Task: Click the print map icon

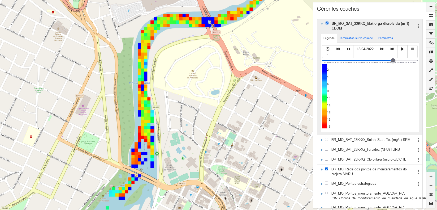Action: click(431, 61)
